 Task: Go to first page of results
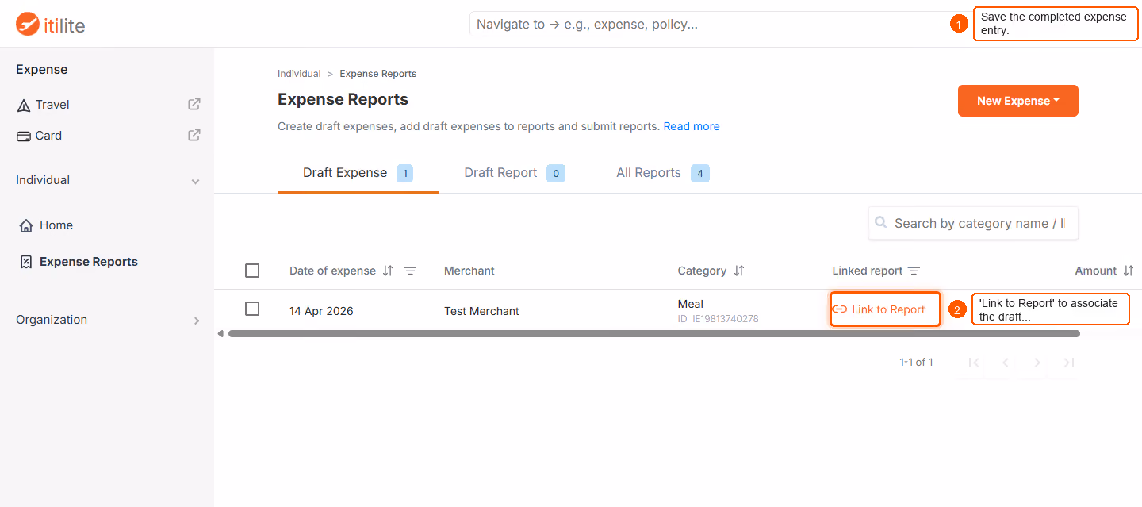coord(974,363)
